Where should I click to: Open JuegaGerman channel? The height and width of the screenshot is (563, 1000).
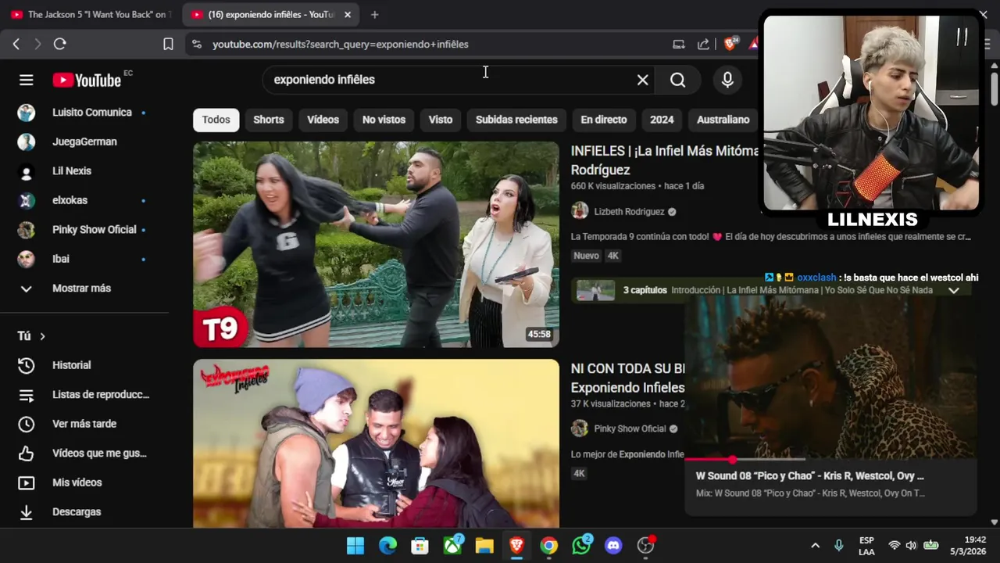(x=84, y=142)
